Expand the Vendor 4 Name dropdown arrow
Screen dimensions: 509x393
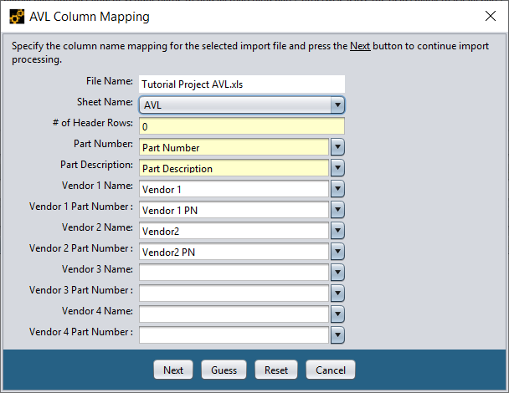pos(337,314)
